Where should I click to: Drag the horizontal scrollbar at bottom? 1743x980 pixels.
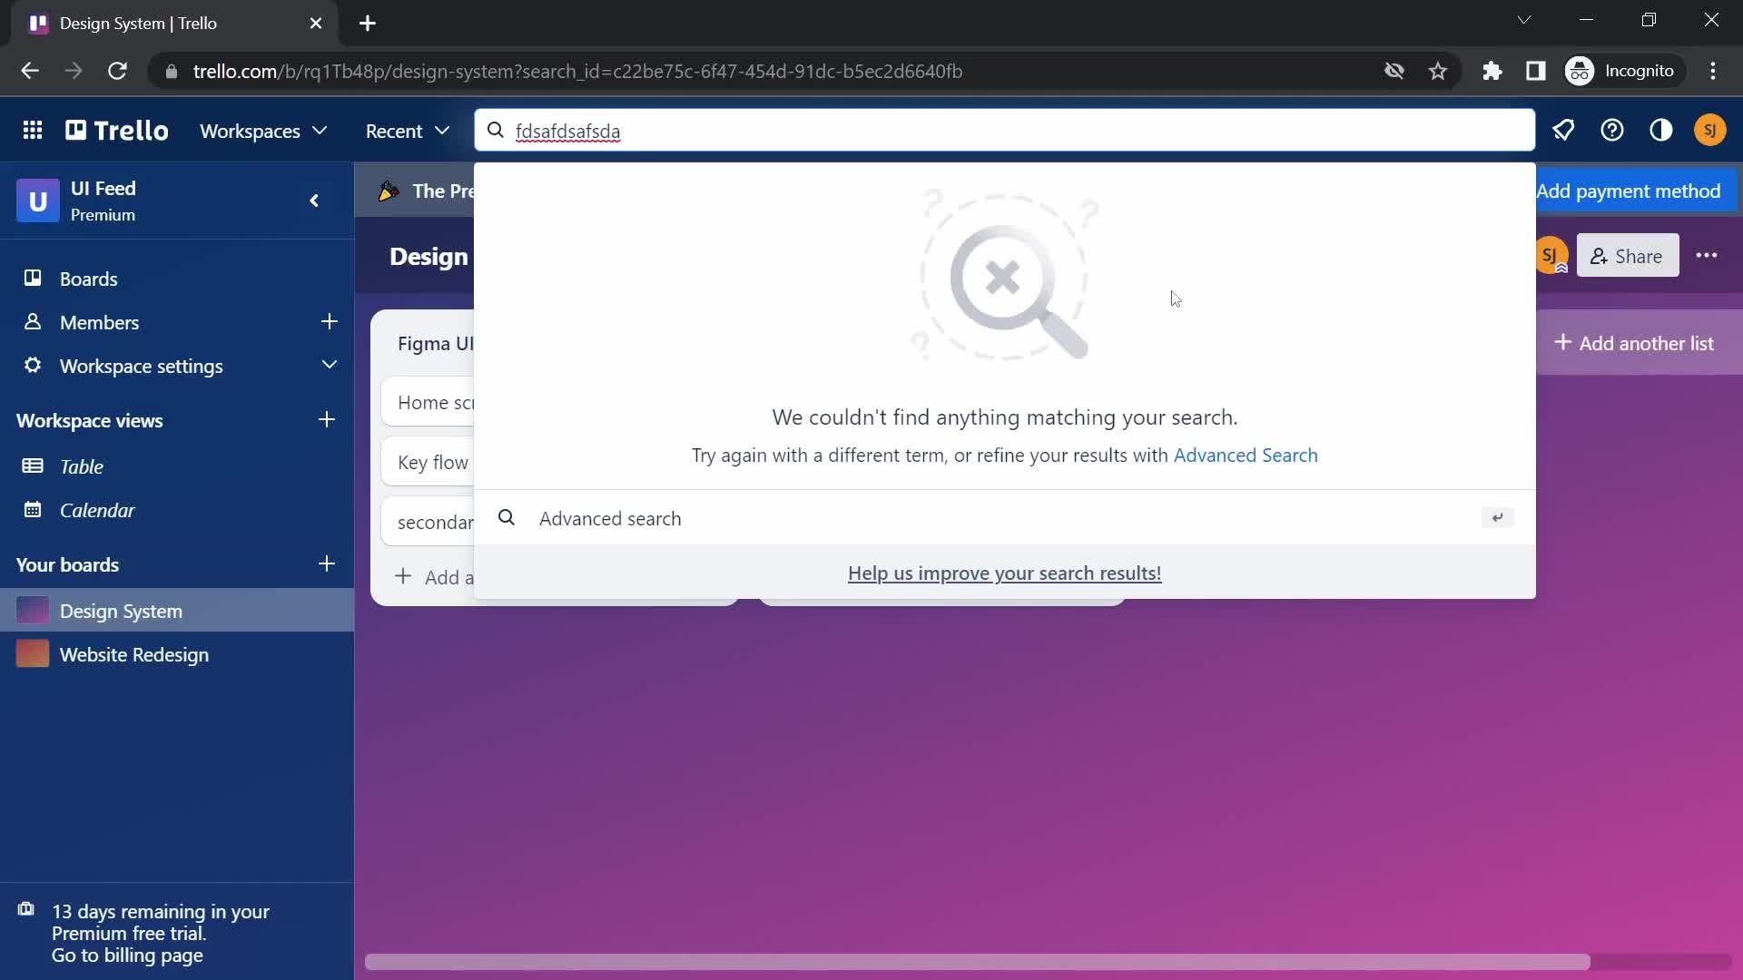981,962
